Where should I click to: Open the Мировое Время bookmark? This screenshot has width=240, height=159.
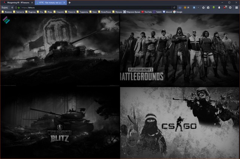coord(132,12)
